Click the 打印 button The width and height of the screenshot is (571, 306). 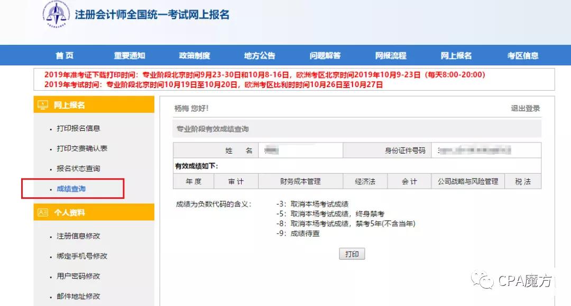[x=352, y=254]
